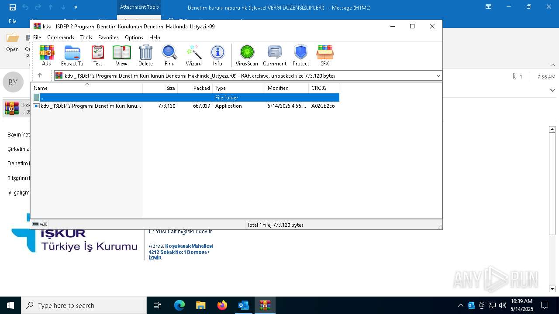559x314 pixels.
Task: Launch the Wizard tool
Action: click(193, 55)
